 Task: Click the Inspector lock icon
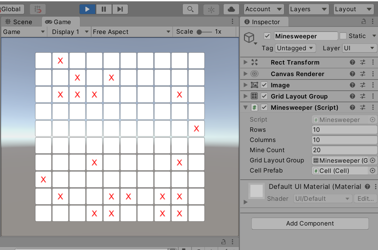[364, 22]
